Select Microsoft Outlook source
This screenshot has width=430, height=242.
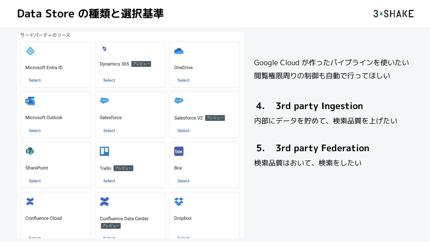click(x=35, y=131)
